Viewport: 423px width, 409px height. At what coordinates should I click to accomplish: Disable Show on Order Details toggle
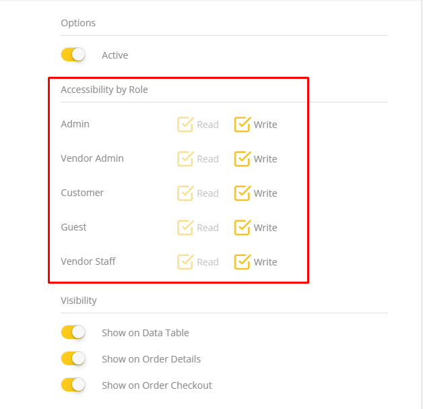[73, 359]
